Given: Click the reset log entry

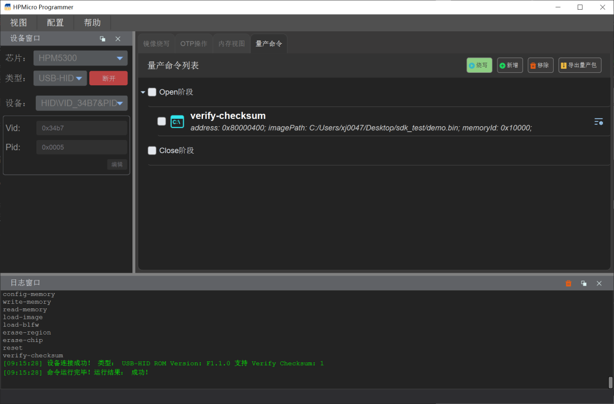Looking at the screenshot, I should [13, 348].
